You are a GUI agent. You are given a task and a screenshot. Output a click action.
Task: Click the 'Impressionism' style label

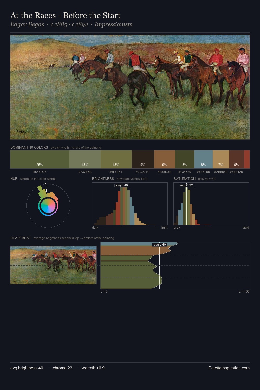click(x=114, y=24)
